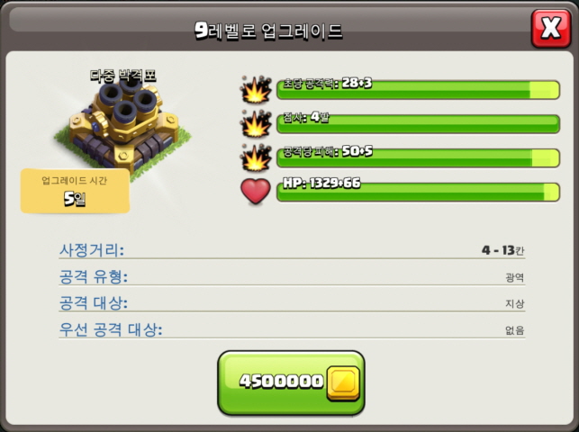The image size is (579, 432).
Task: Click the 초당 공격력 28+3 stat bar
Action: coord(418,90)
